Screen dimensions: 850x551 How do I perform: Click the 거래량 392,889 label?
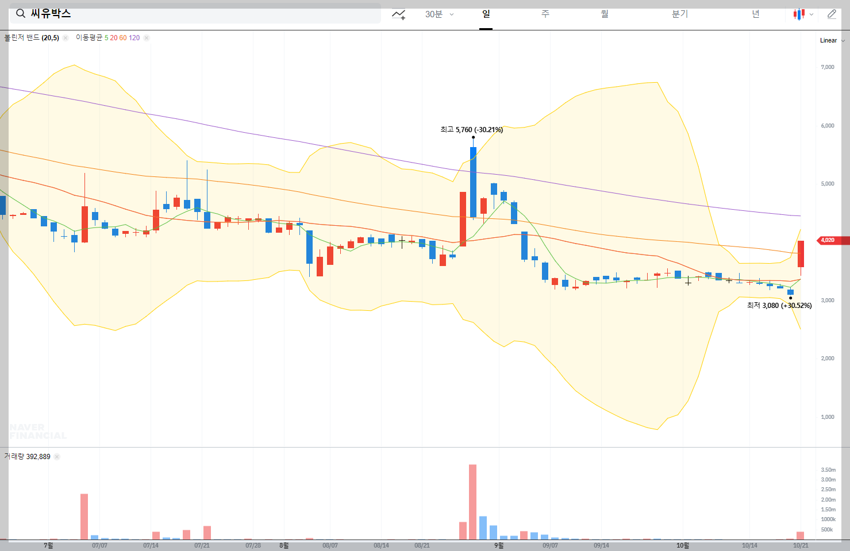(x=27, y=457)
